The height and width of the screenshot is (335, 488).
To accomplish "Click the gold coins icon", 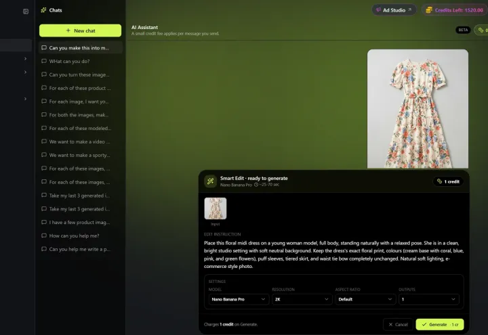I will click(429, 10).
